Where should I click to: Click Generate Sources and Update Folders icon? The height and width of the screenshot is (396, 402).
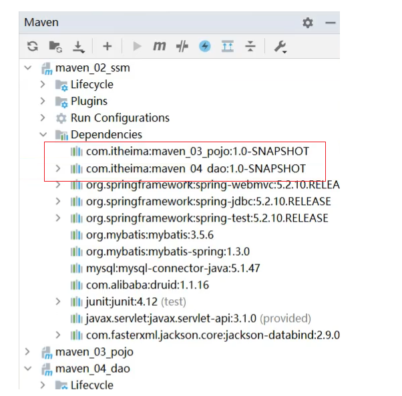point(55,46)
